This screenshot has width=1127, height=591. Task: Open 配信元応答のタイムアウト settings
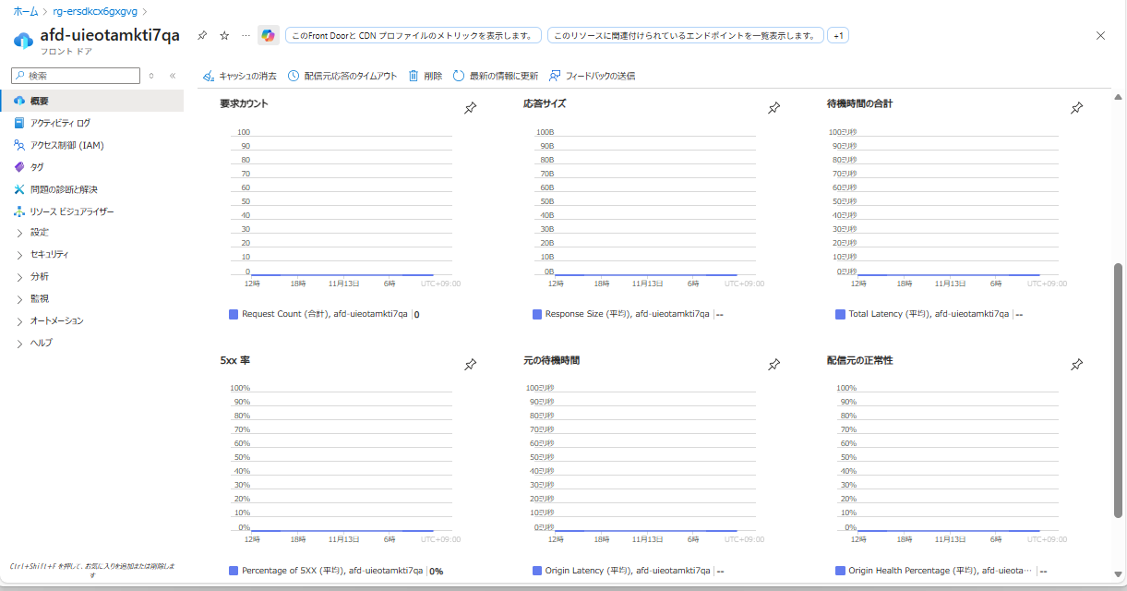(x=343, y=75)
